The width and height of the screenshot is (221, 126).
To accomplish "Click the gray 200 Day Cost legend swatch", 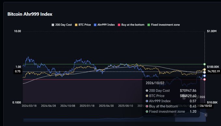I will click(x=53, y=25).
